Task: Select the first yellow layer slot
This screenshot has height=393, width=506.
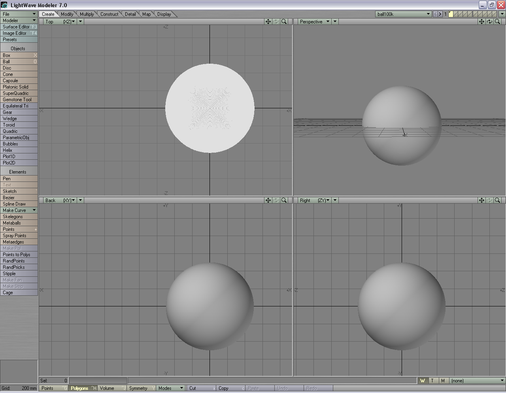Action: pyautogui.click(x=451, y=14)
